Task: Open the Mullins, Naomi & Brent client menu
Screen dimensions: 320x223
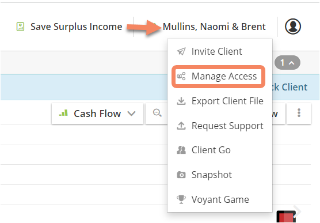Action: (x=214, y=27)
